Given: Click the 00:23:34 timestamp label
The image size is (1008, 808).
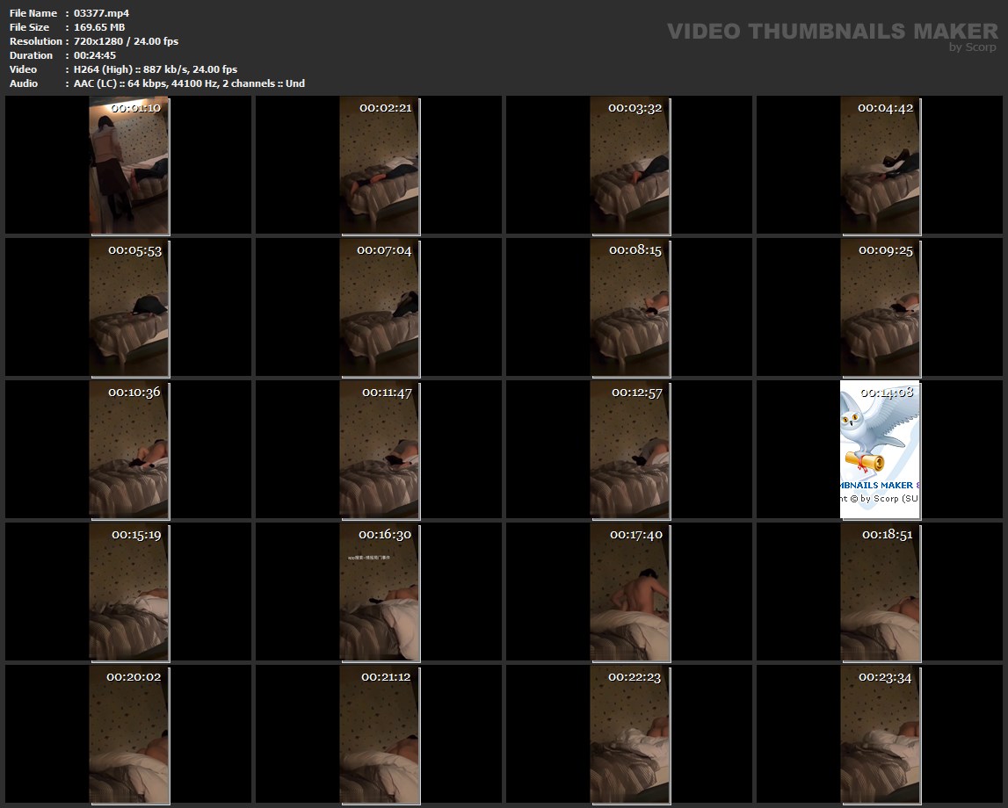Looking at the screenshot, I should 885,677.
